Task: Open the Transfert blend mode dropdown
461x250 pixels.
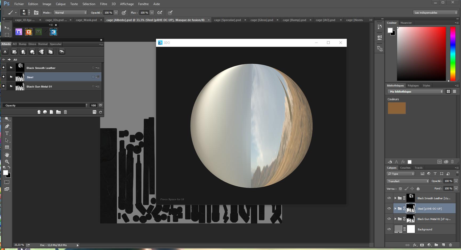Action: pos(408,181)
